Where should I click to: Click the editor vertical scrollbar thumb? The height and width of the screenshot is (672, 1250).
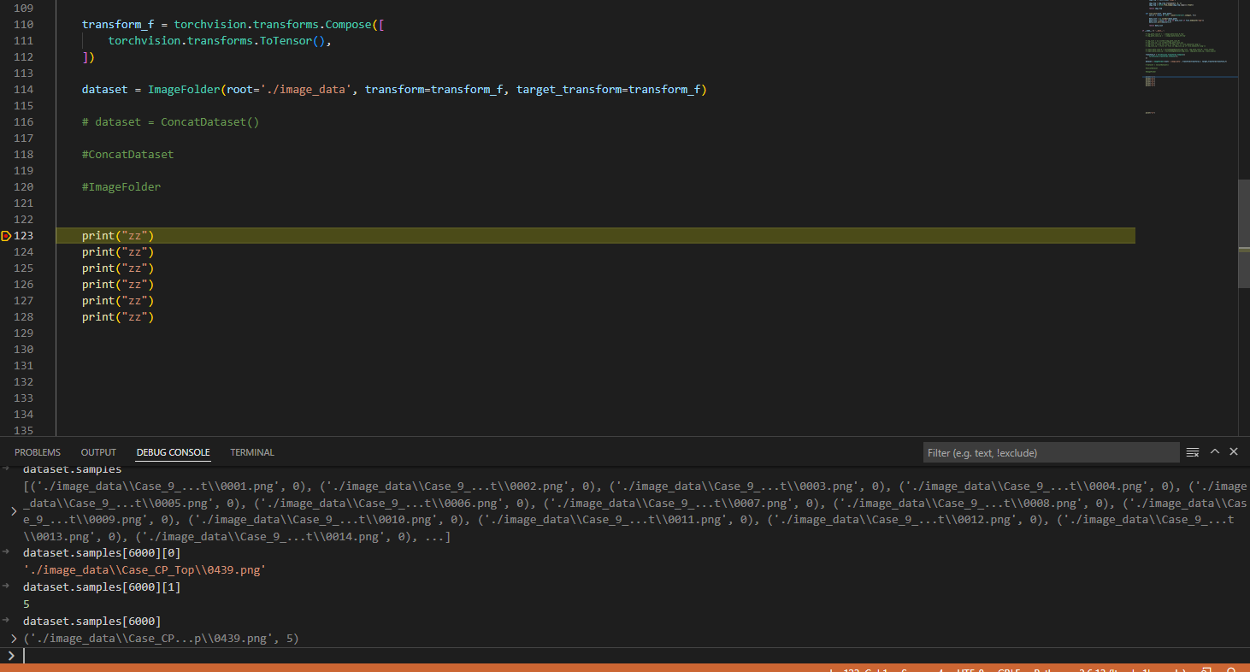(1243, 233)
